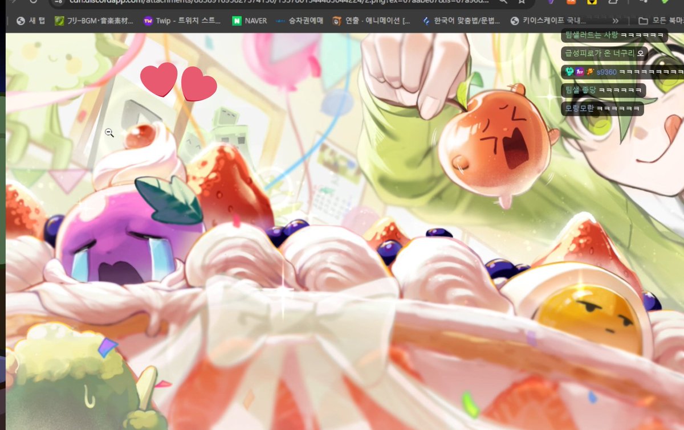Click the green robot badge beside s9360

(x=568, y=72)
